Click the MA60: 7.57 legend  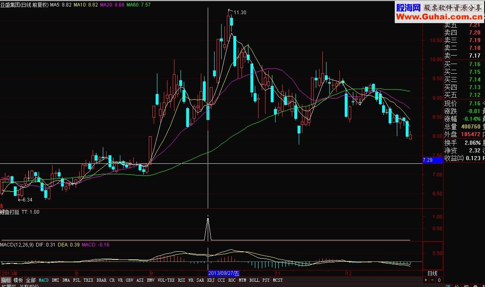click(x=138, y=4)
